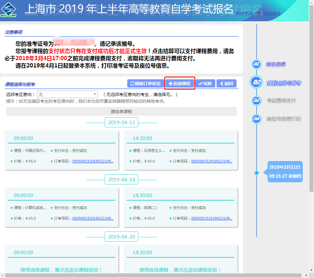The height and width of the screenshot is (278, 314).
Task: Click the 04 step circle icon
Action: pos(257,119)
